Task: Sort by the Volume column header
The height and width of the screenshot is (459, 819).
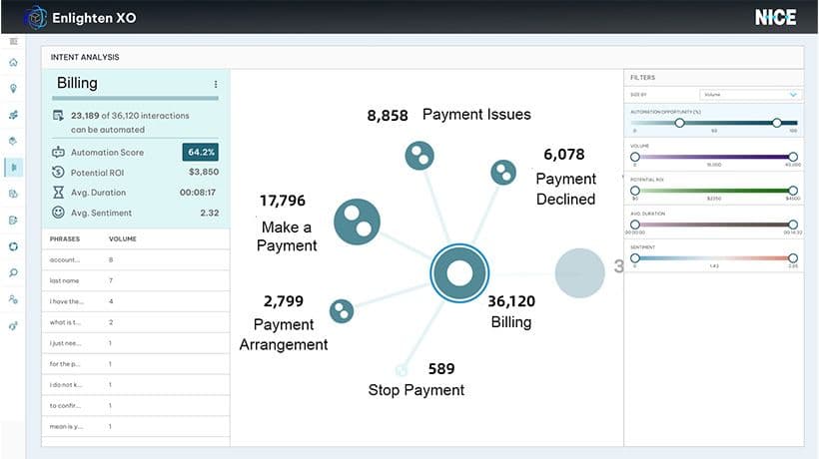Action: click(x=123, y=239)
